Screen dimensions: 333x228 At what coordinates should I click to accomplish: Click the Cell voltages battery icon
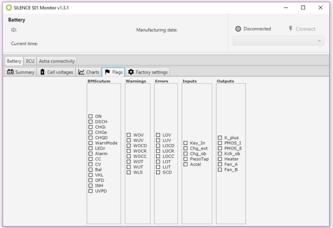point(42,72)
